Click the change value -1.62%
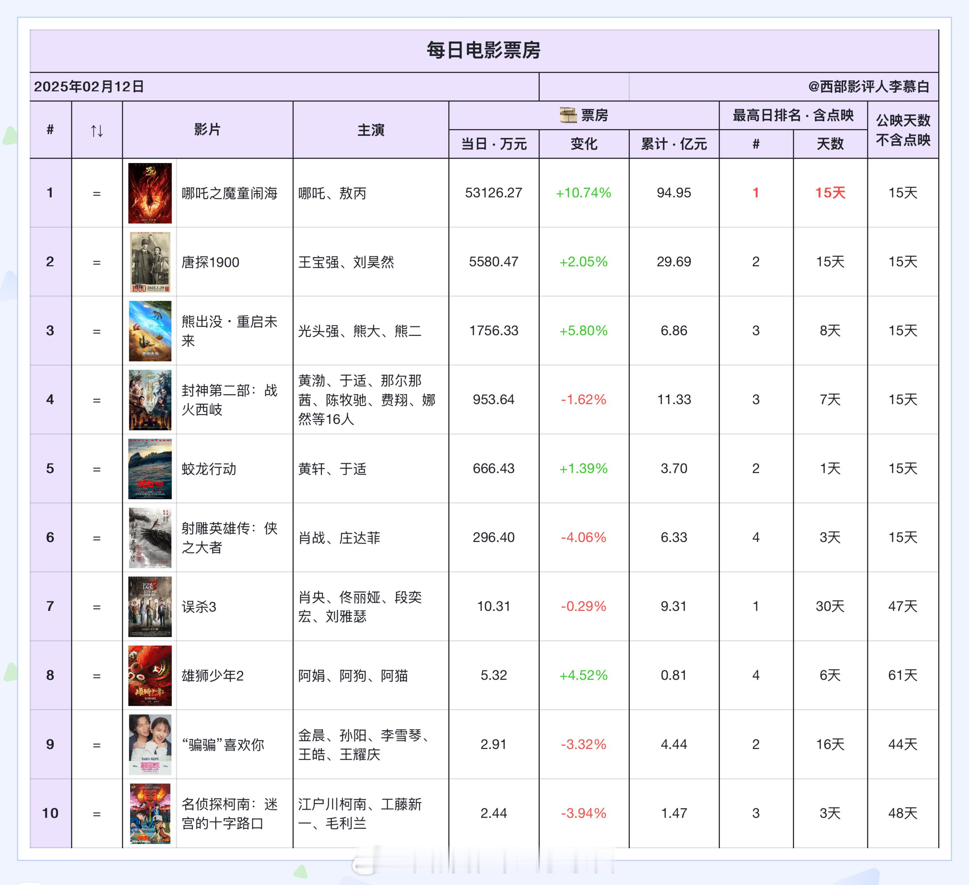The image size is (969, 885). (583, 399)
